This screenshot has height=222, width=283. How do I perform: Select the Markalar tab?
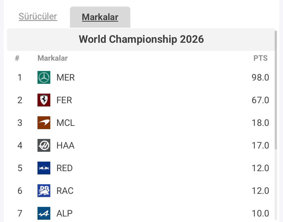[100, 17]
